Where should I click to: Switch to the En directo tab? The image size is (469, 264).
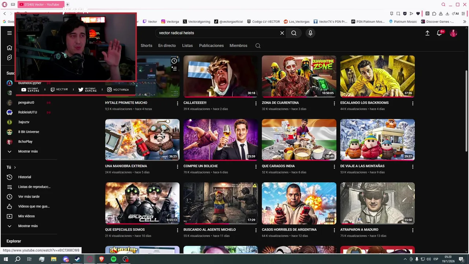(167, 46)
